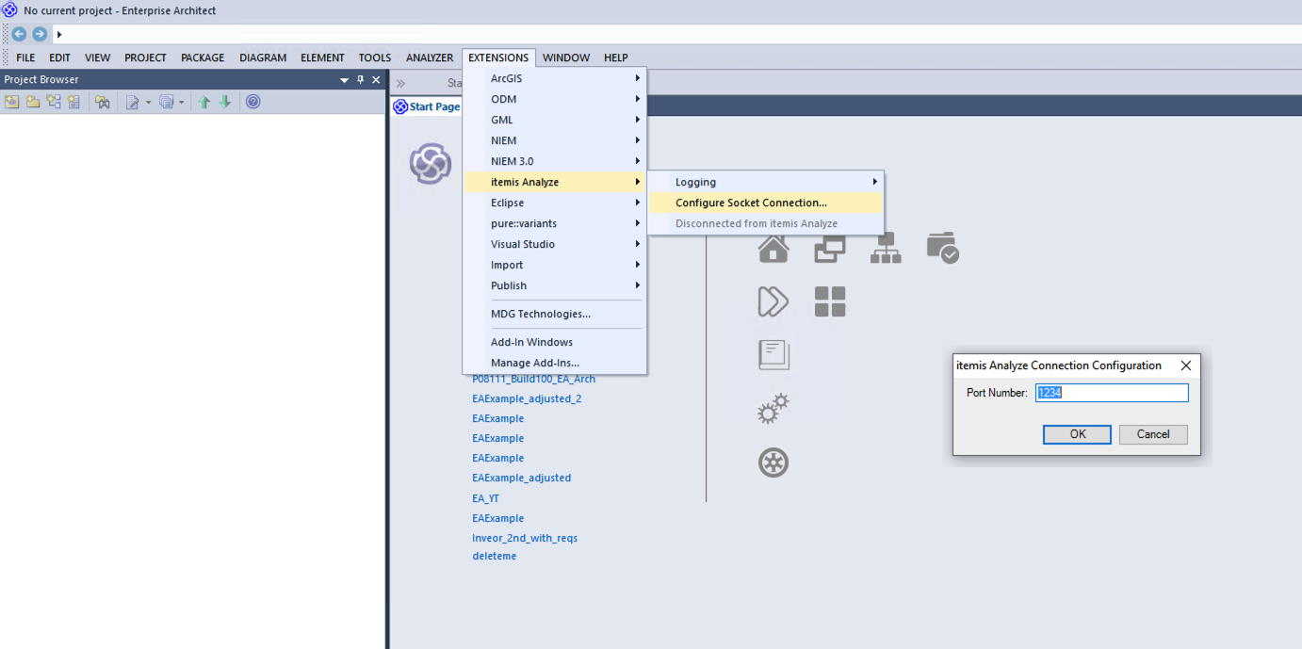This screenshot has width=1302, height=649.
Task: Open the HELP menu
Action: [616, 57]
